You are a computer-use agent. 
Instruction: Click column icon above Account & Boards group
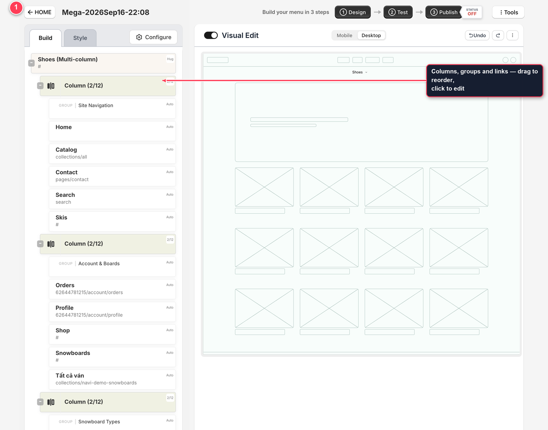(x=51, y=244)
